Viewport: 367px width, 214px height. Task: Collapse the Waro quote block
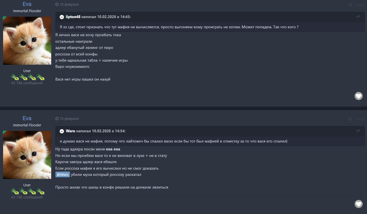click(x=62, y=131)
